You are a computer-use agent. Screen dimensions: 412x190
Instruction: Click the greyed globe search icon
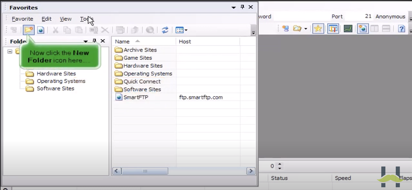[150, 30]
